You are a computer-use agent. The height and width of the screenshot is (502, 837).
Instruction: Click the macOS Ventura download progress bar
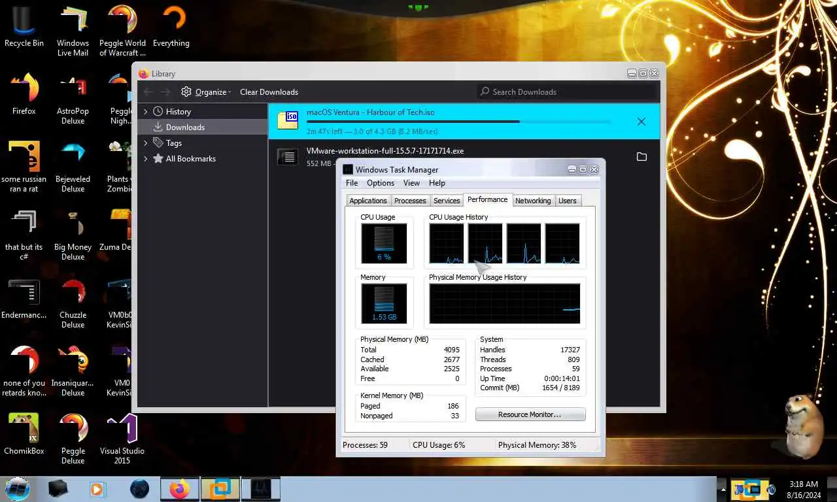(x=458, y=122)
